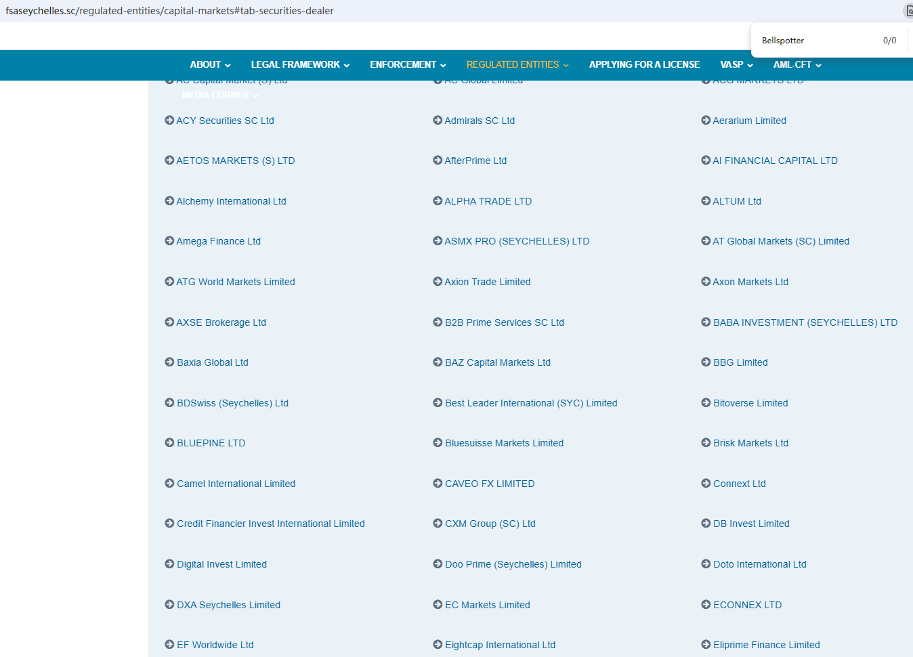This screenshot has width=913, height=657.
Task: Expand the LEGAL FRAMEWORK dropdown menu
Action: (x=300, y=64)
